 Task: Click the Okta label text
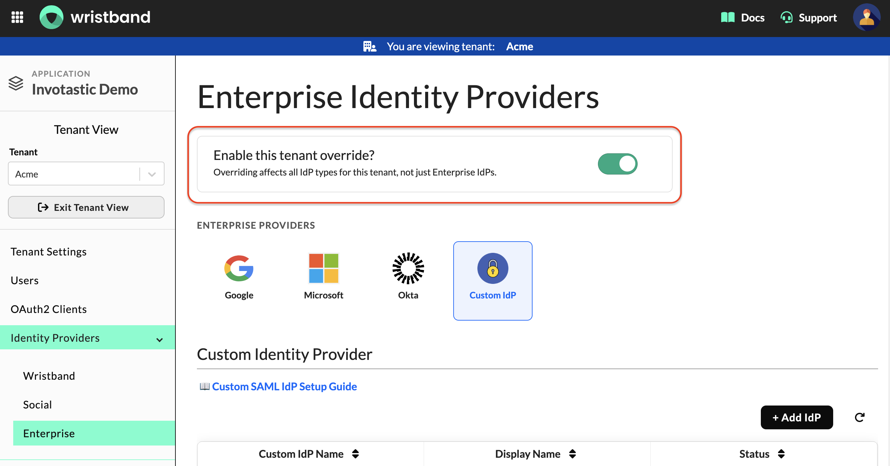click(408, 295)
